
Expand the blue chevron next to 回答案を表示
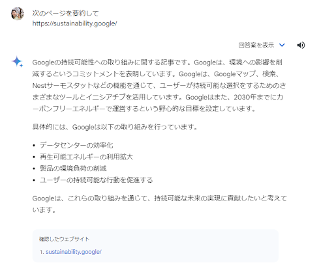click(x=282, y=45)
